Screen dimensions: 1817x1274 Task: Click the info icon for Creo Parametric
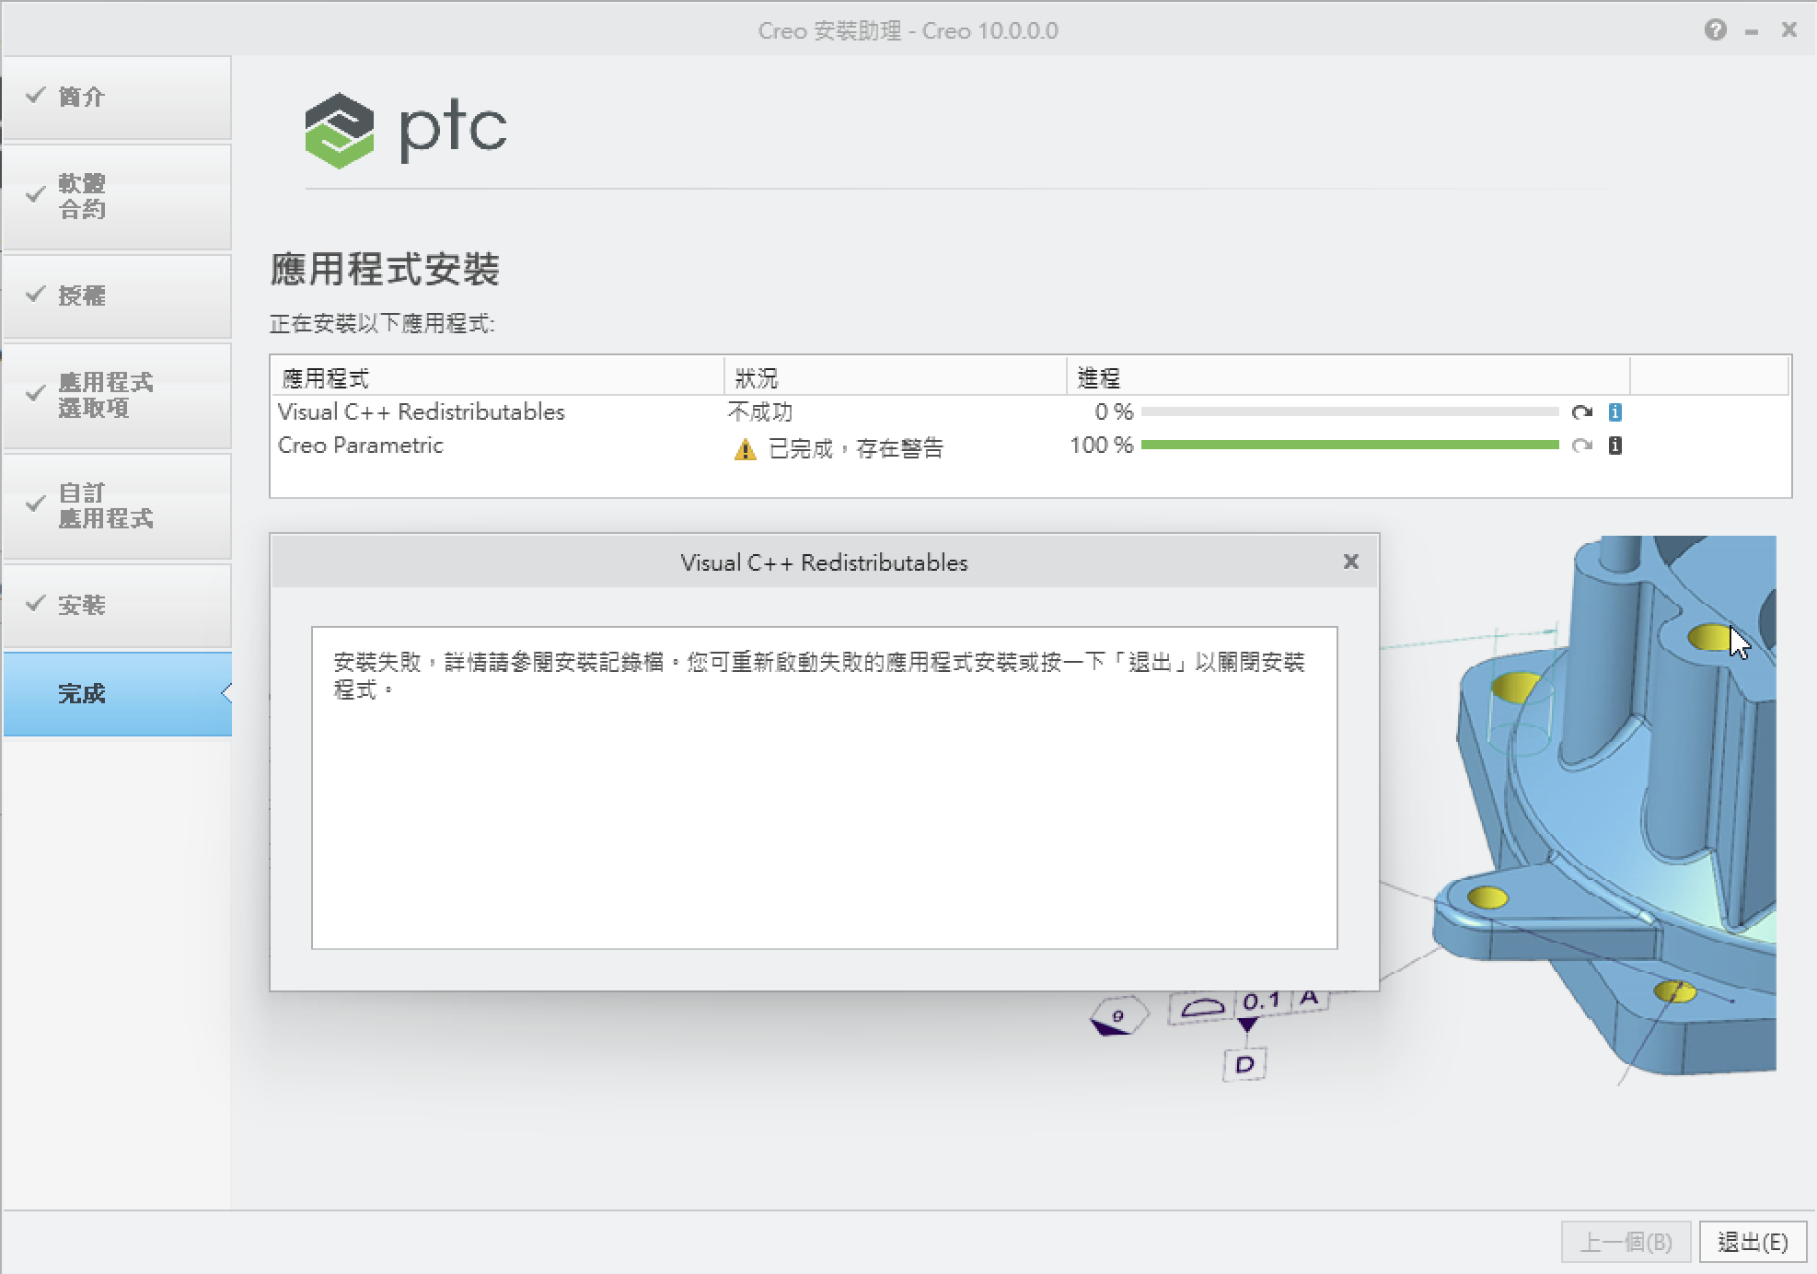1615,445
